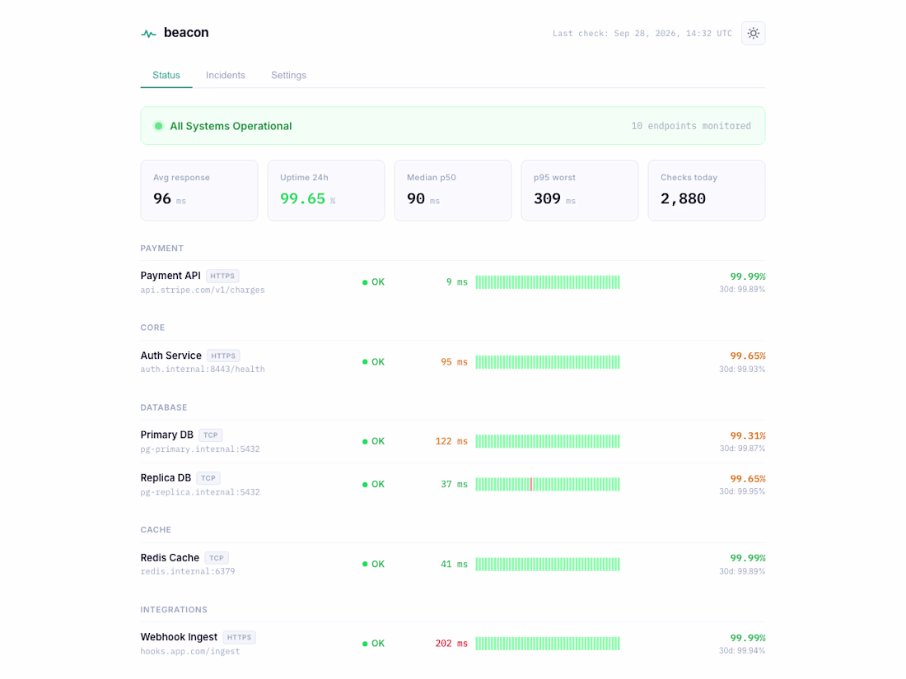Switch to the Incidents tab
906x679 pixels.
(x=226, y=75)
